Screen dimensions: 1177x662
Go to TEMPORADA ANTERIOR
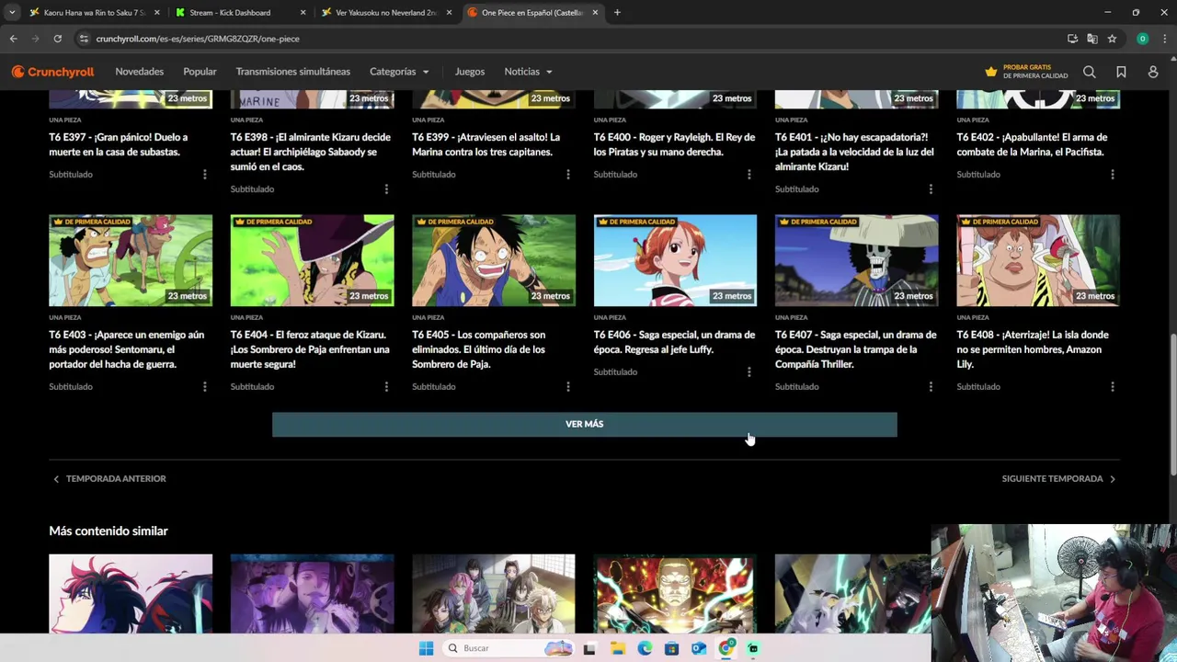(x=109, y=479)
